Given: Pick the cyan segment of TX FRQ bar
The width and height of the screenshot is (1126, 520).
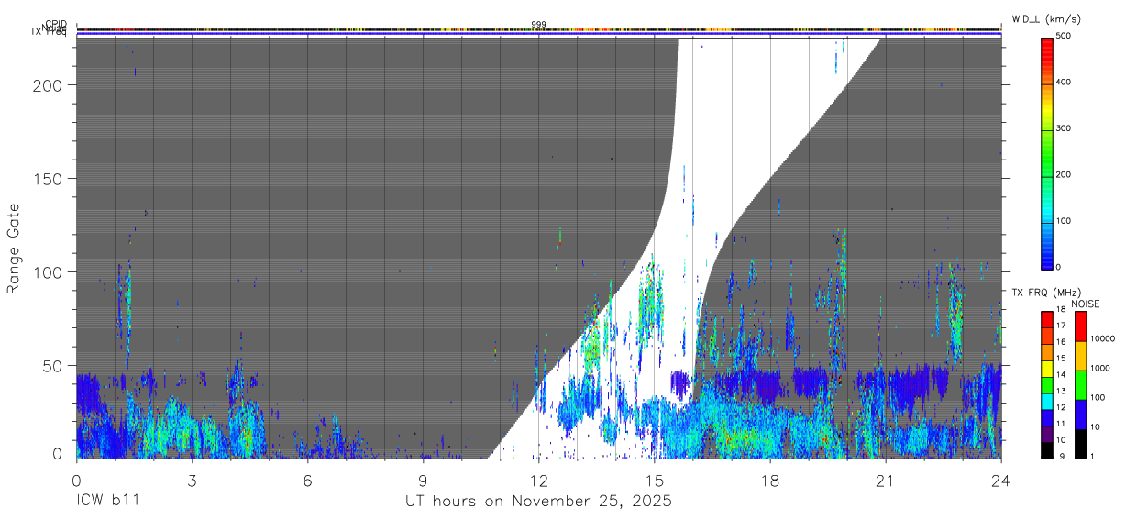Looking at the screenshot, I should click(1047, 400).
